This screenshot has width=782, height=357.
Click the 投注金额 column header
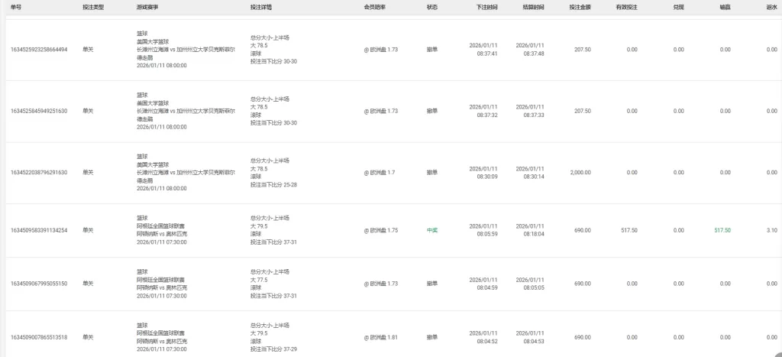point(580,6)
